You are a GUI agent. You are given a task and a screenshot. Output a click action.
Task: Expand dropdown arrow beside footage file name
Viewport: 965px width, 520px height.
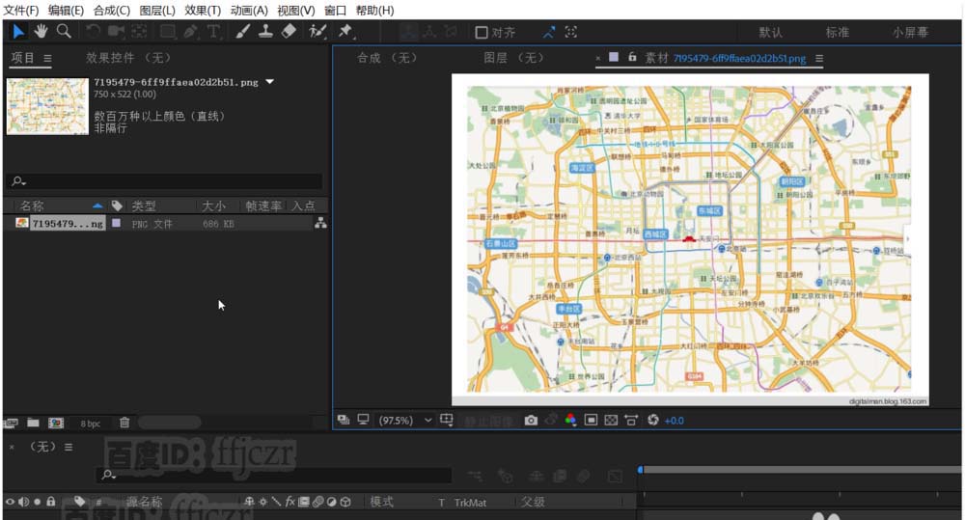(x=270, y=82)
